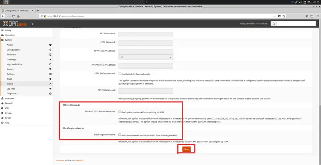Click the OPNsense logo
Screen dimensions: 321x165
tap(15, 24)
